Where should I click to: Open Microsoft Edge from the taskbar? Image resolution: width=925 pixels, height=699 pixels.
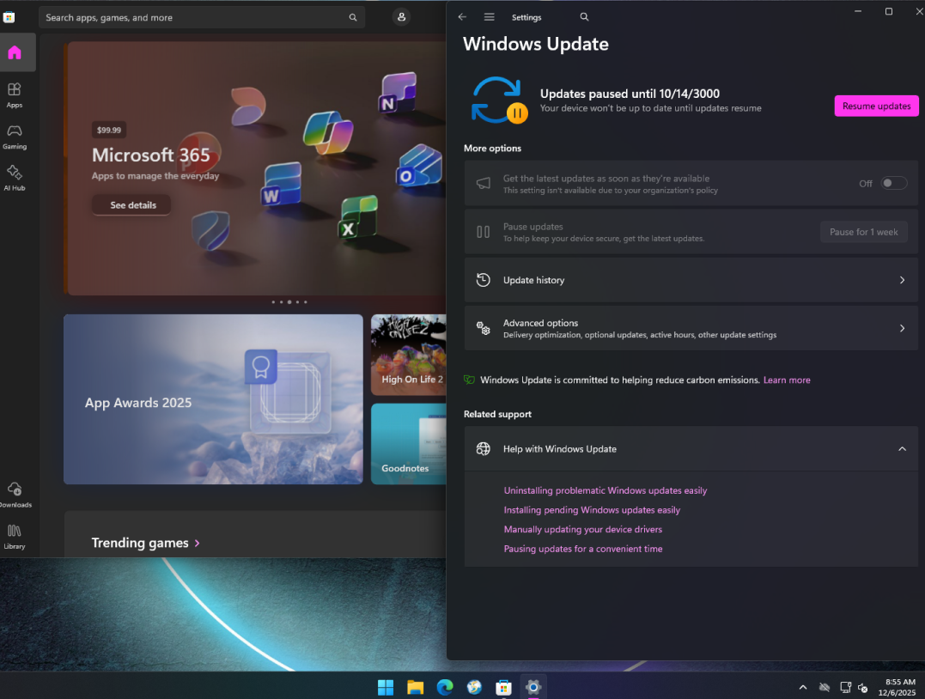[x=445, y=687]
